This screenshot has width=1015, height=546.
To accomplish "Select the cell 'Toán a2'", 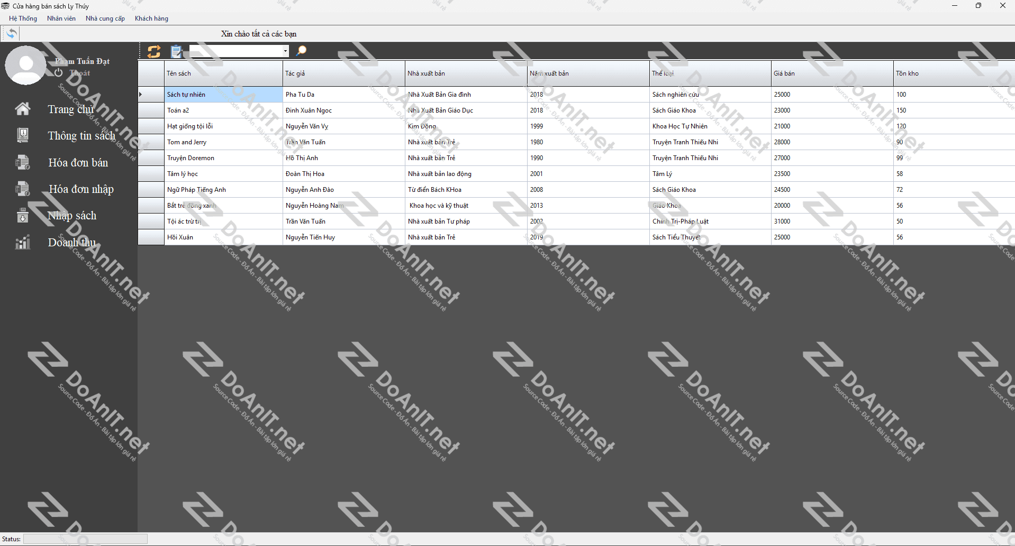I will click(x=223, y=110).
